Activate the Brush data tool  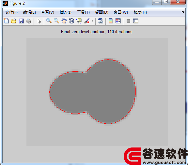[x=87, y=21]
